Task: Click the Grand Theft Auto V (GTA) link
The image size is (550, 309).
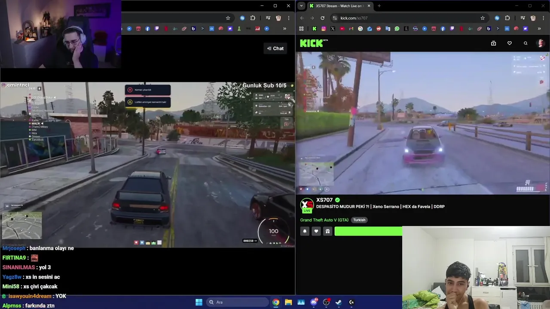Action: click(324, 220)
